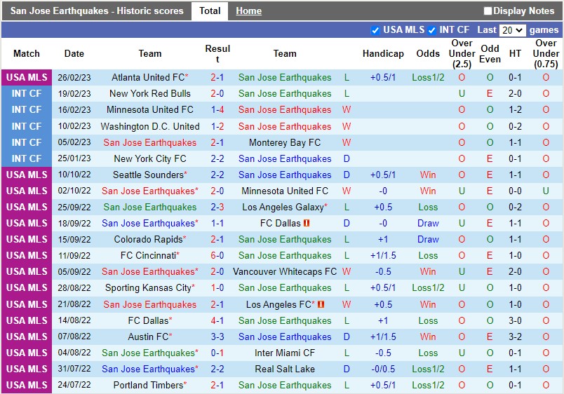This screenshot has width=564, height=394.
Task: Open the Home tab
Action: (248, 11)
